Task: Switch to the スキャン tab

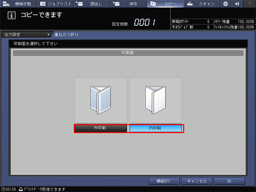Action: 202,3
